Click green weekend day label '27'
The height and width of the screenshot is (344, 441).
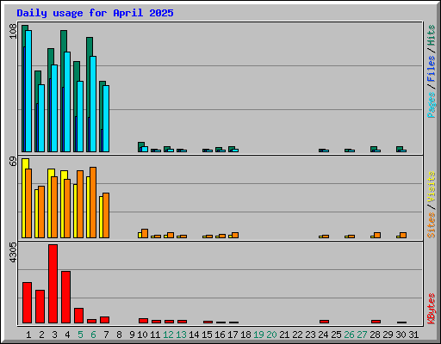tap(362, 335)
